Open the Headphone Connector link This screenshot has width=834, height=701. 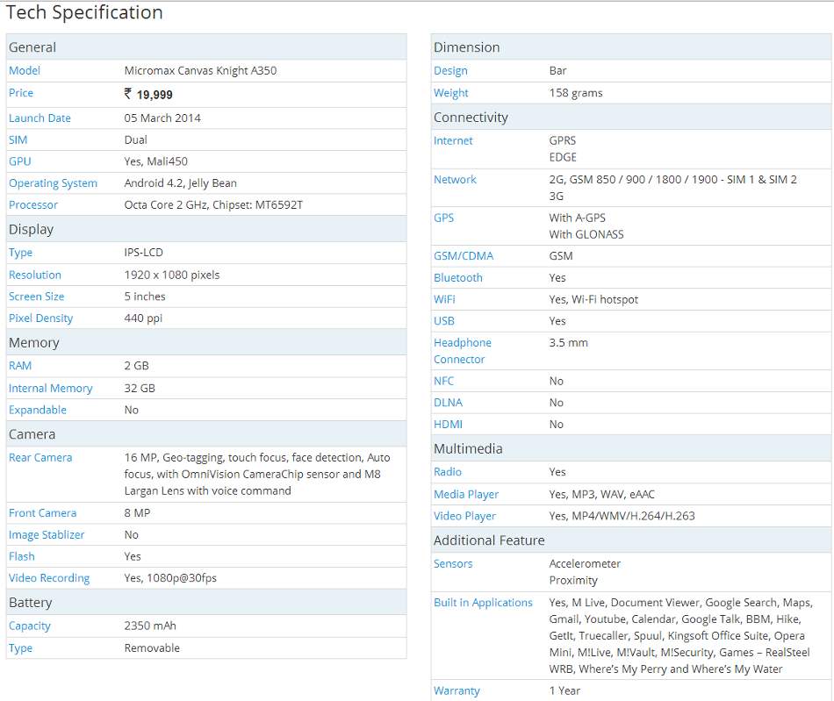click(463, 351)
